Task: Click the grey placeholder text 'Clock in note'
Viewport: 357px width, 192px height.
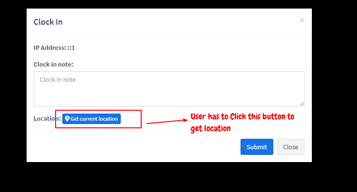Action: click(58, 80)
